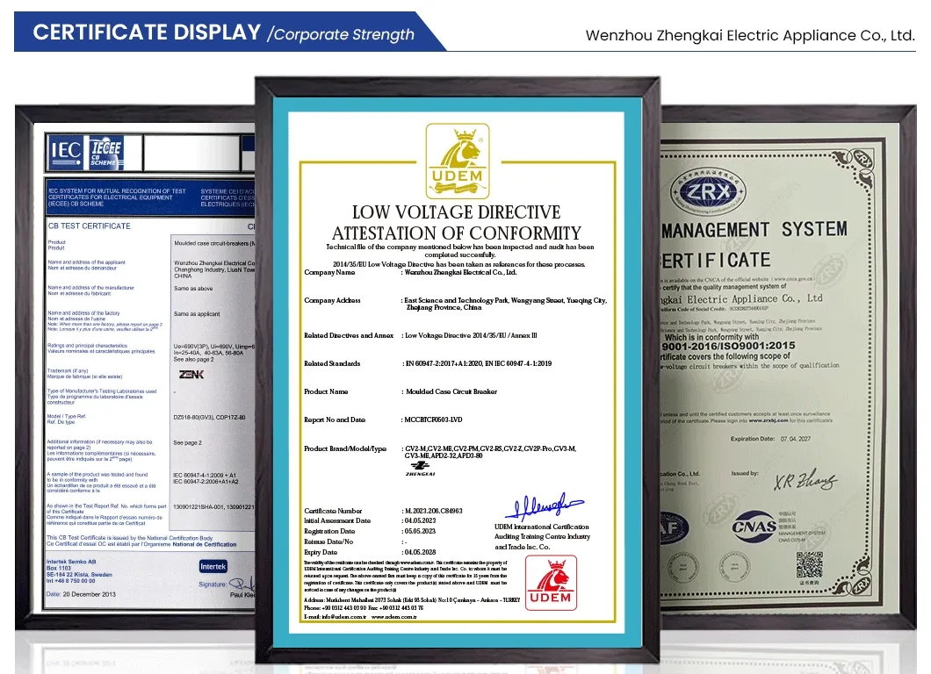Click Wenzhou Zhengkai Electric Appliance Co., Ltd. header text
This screenshot has height=674, width=931.
(x=750, y=36)
